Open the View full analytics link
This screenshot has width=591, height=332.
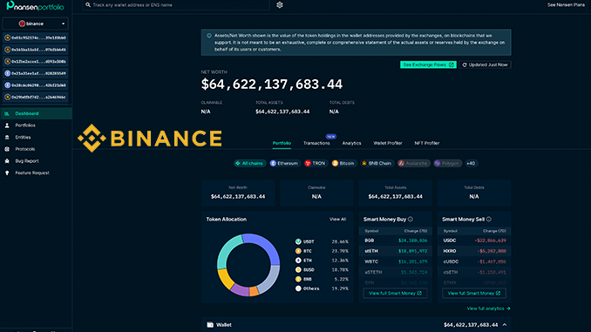[x=488, y=308]
